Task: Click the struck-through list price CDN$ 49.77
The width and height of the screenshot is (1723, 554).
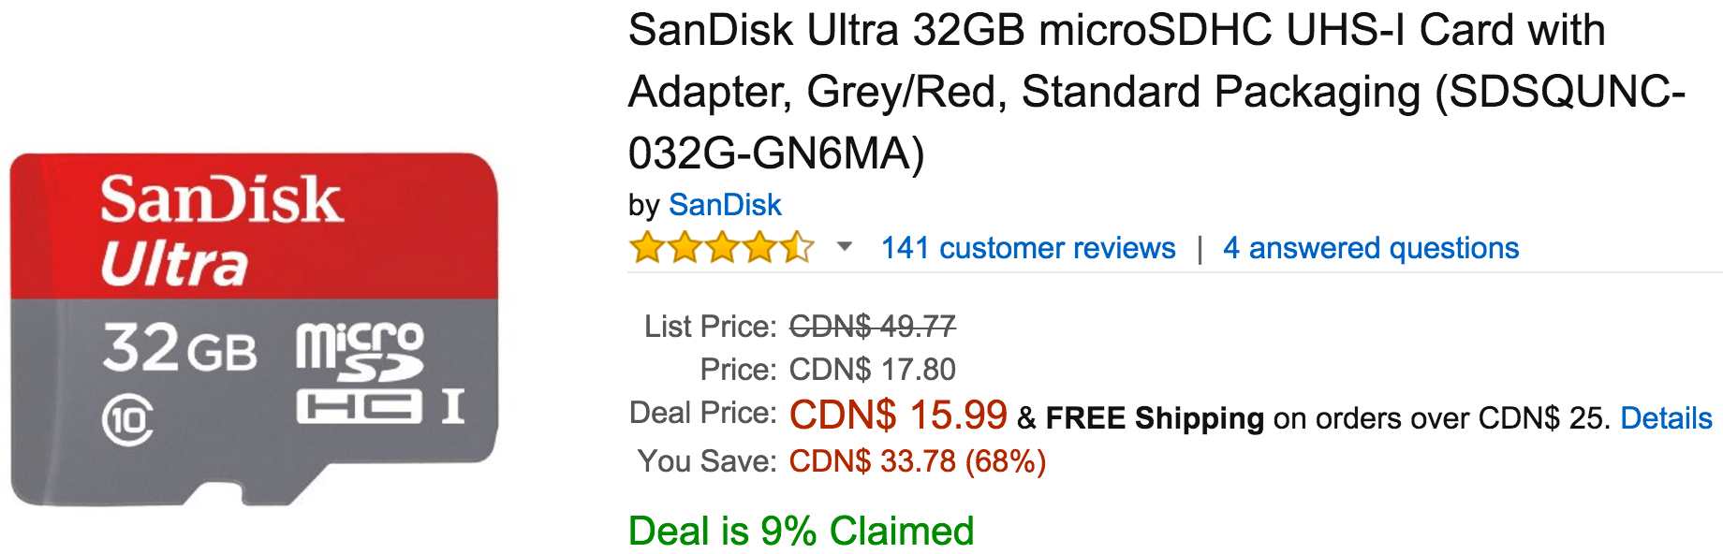Action: 873,327
